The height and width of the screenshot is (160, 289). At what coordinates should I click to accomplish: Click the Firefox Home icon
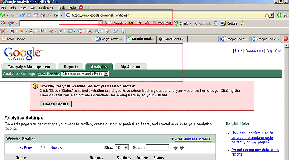coord(42,15)
